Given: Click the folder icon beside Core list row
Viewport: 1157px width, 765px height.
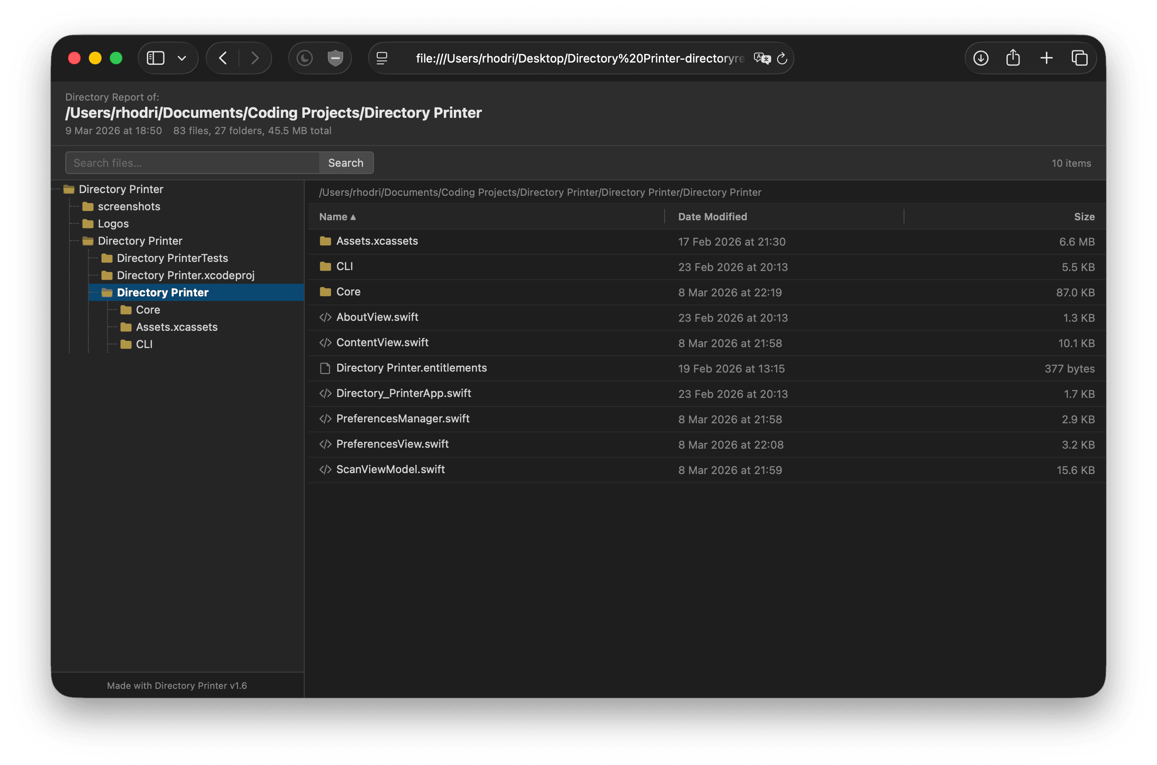Looking at the screenshot, I should [x=325, y=292].
